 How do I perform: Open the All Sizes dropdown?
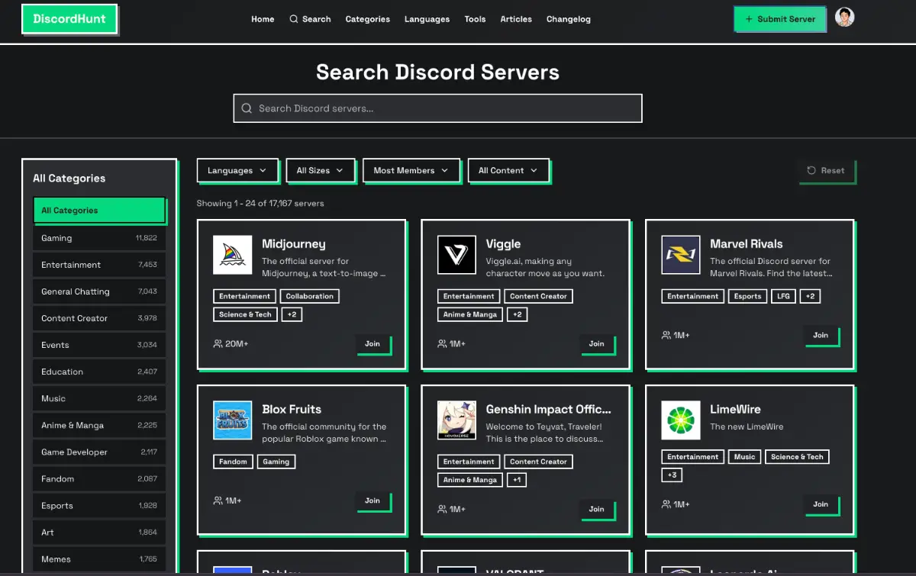[x=319, y=170]
